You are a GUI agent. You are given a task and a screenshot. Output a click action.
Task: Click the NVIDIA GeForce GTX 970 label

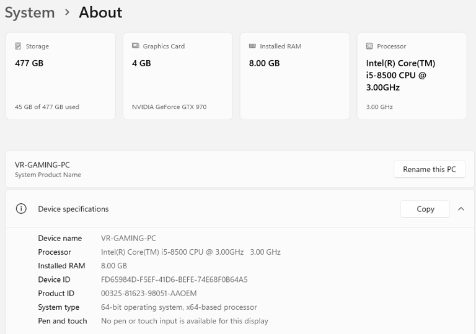(169, 107)
